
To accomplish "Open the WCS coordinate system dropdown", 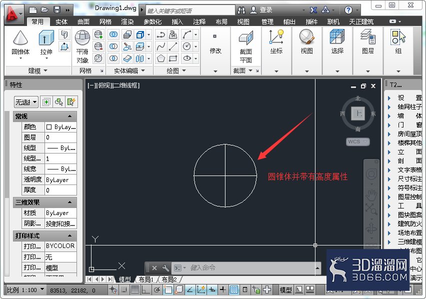I will coord(357,142).
